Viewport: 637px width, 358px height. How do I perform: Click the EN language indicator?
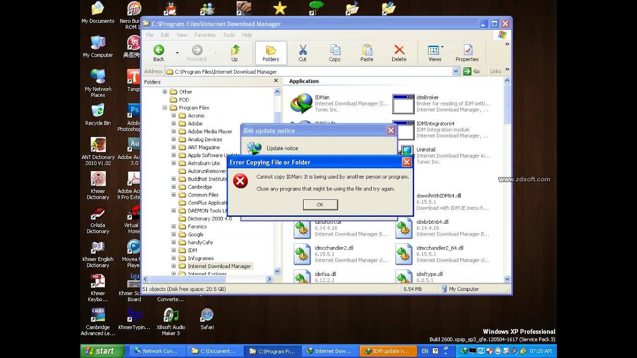tap(425, 351)
